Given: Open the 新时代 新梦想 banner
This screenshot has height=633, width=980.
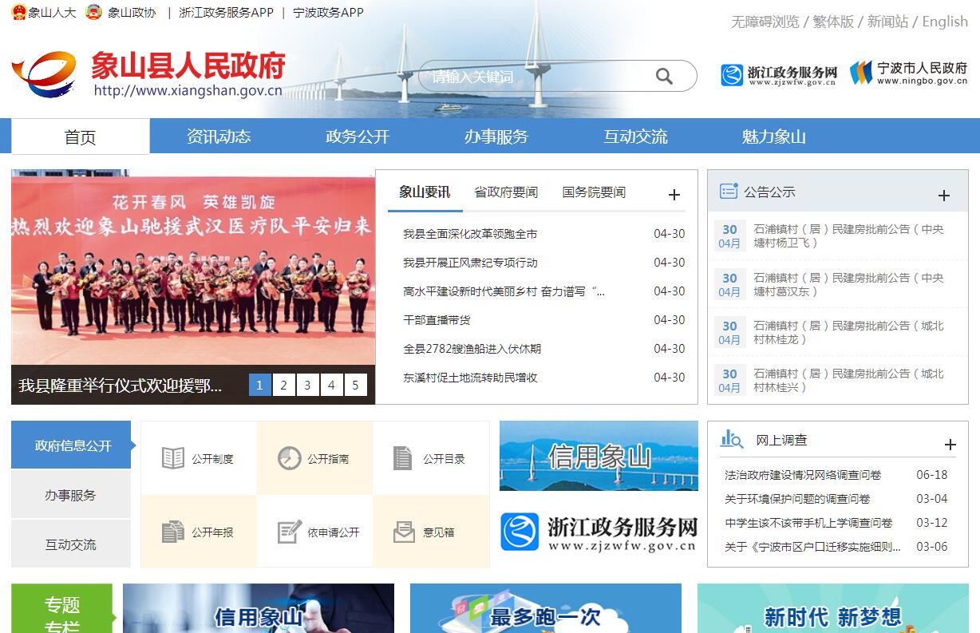Looking at the screenshot, I should point(833,608).
